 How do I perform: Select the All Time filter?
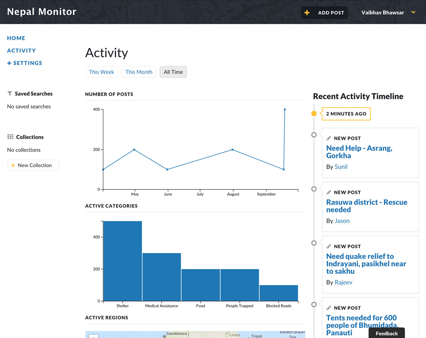click(173, 72)
